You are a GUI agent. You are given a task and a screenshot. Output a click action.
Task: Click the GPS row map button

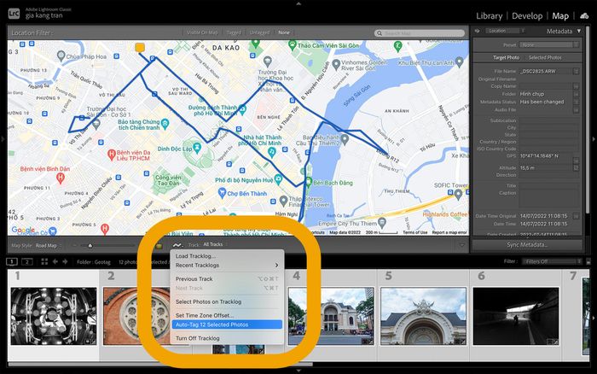pyautogui.click(x=577, y=161)
